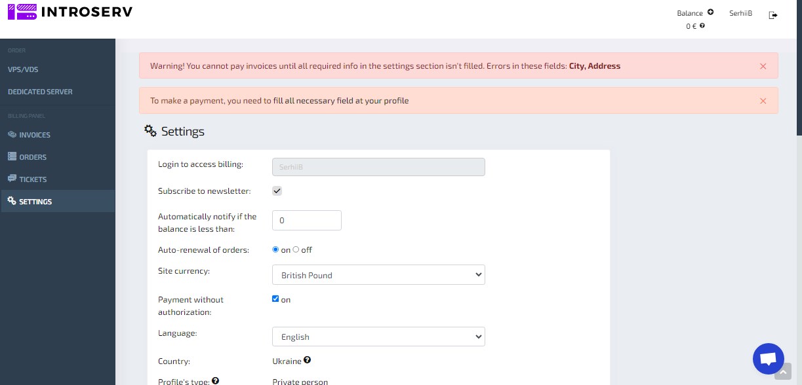Open Invoices in the sidebar
Image resolution: width=802 pixels, height=385 pixels.
point(35,135)
